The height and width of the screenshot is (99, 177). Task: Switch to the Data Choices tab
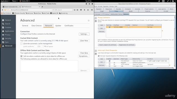[x=37, y=26]
